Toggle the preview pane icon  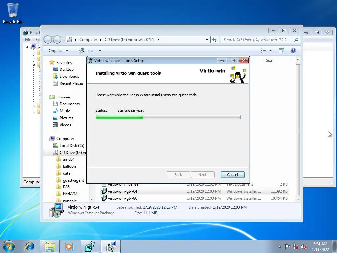pyautogui.click(x=281, y=51)
